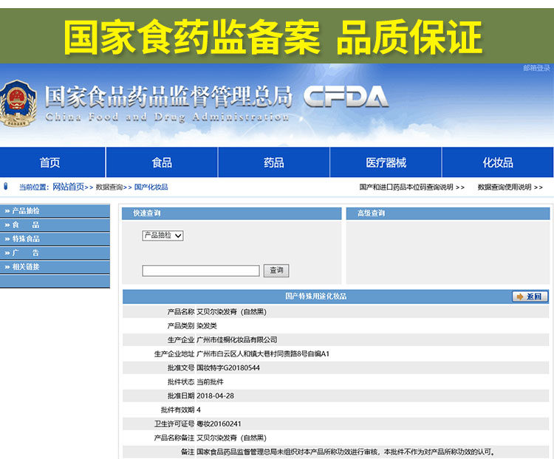Viewport: 554px width, 459px height.
Task: Select 特殊食品 in left sidebar
Action: click(55, 239)
